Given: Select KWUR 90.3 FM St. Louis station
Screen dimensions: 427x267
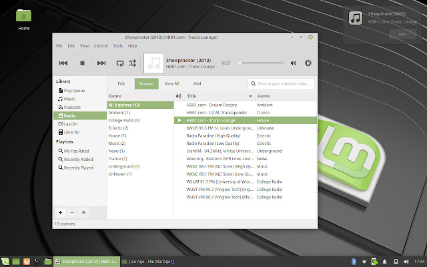Looking at the screenshot, I should 246,127.
